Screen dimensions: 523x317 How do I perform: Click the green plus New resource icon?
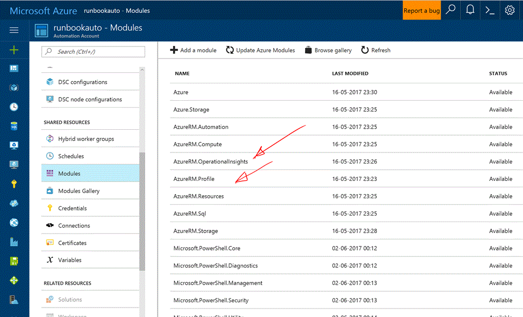click(x=14, y=50)
